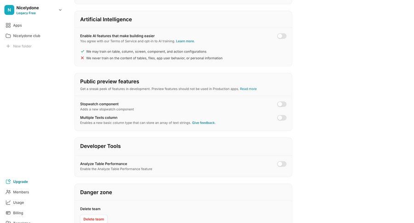
Task: Click the plus icon for New folder
Action: 8,46
